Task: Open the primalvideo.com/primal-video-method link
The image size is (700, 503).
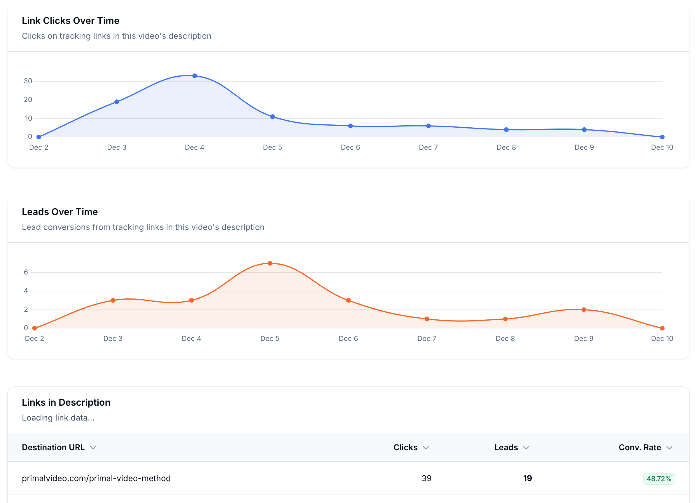Action: (96, 478)
